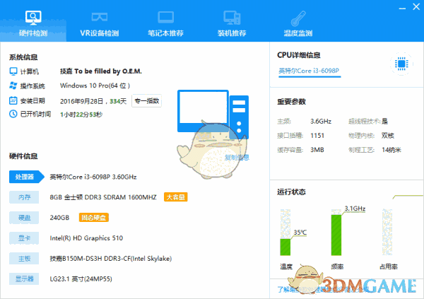Open the 温度监测 temperature monitor tab
This screenshot has width=424, height=299.
298,24
